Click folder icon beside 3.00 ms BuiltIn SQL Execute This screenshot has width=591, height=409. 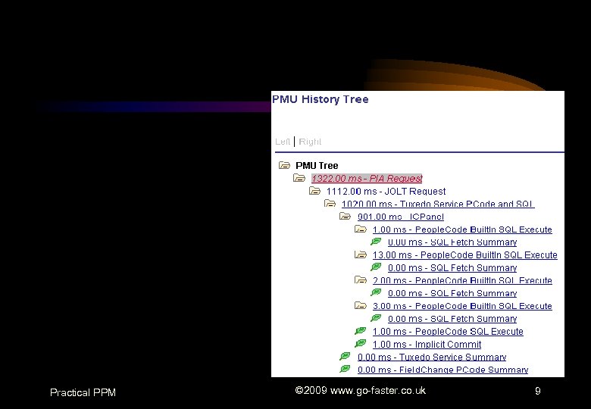point(361,305)
